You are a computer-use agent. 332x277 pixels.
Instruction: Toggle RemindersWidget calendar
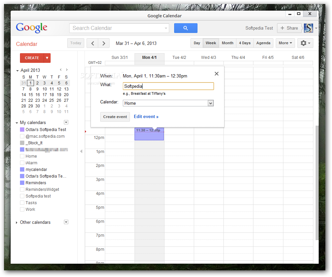click(x=22, y=189)
